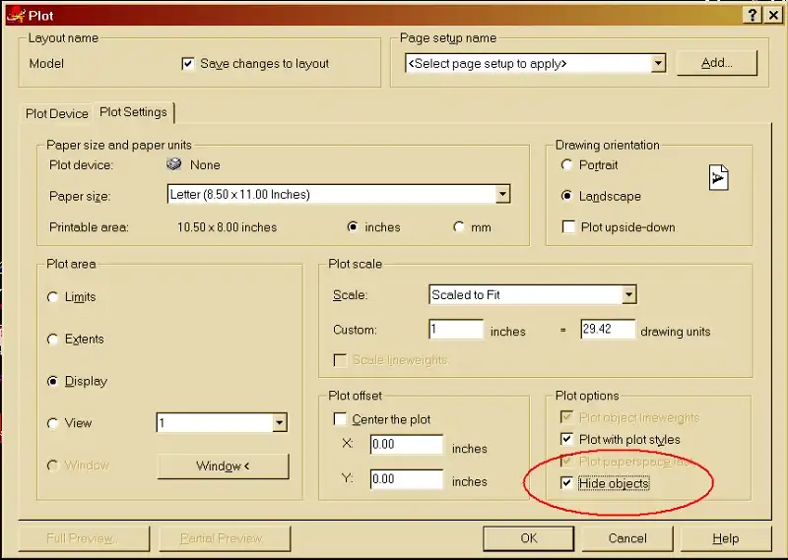Enable Plot upside-down option
Screen dimensions: 788x560
(x=567, y=227)
